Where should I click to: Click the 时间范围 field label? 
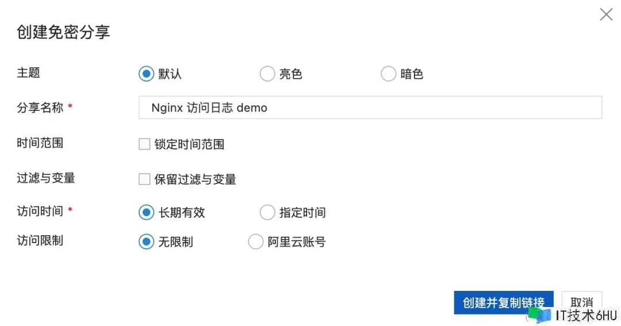coord(40,143)
